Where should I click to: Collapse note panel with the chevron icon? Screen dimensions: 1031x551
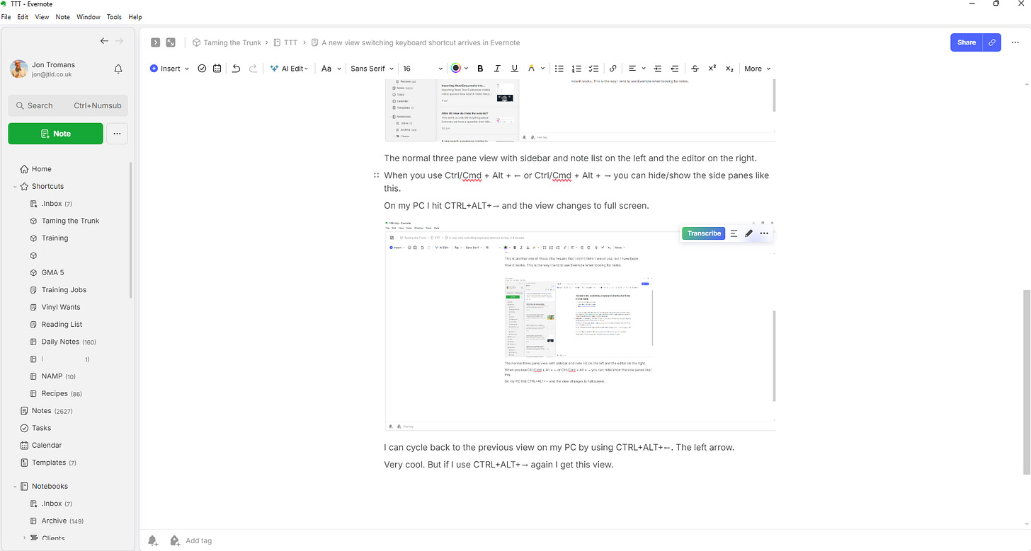coord(155,42)
